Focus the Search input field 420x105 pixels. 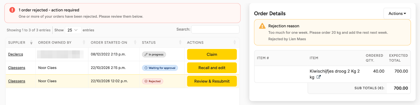215,29
